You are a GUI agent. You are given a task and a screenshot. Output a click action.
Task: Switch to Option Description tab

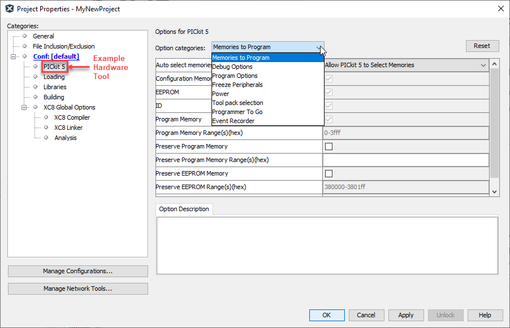(x=184, y=209)
